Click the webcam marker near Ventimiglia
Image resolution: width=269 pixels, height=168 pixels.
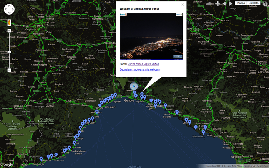tap(41, 158)
